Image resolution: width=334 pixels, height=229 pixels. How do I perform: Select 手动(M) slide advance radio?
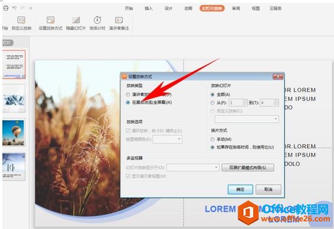(212, 140)
